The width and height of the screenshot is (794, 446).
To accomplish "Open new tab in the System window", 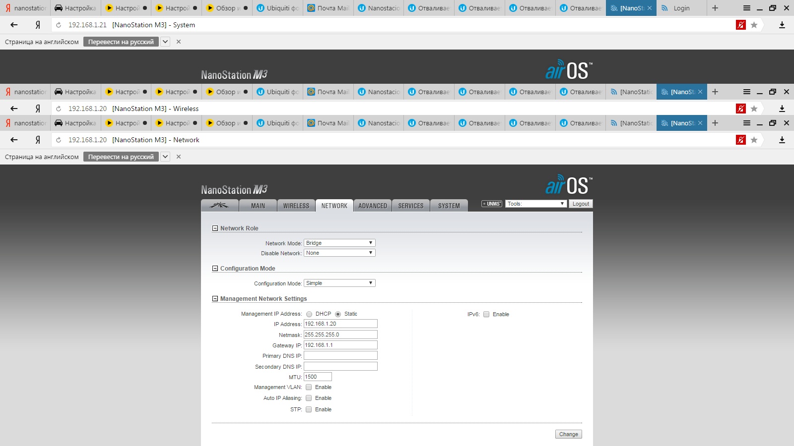I will (x=715, y=8).
